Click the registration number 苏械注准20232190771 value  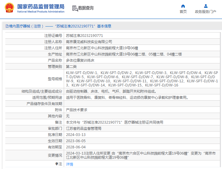point(84,36)
